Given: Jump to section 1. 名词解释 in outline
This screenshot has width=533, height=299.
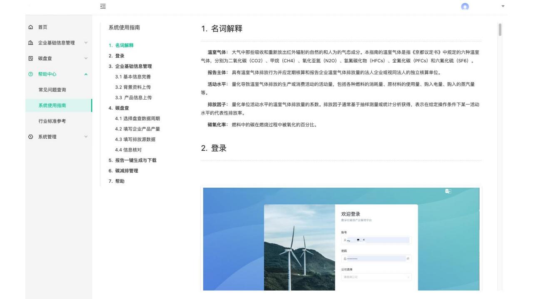Looking at the screenshot, I should click(121, 45).
